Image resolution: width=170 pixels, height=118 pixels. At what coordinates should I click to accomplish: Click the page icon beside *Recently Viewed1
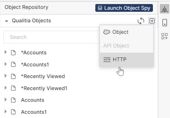click(13, 88)
